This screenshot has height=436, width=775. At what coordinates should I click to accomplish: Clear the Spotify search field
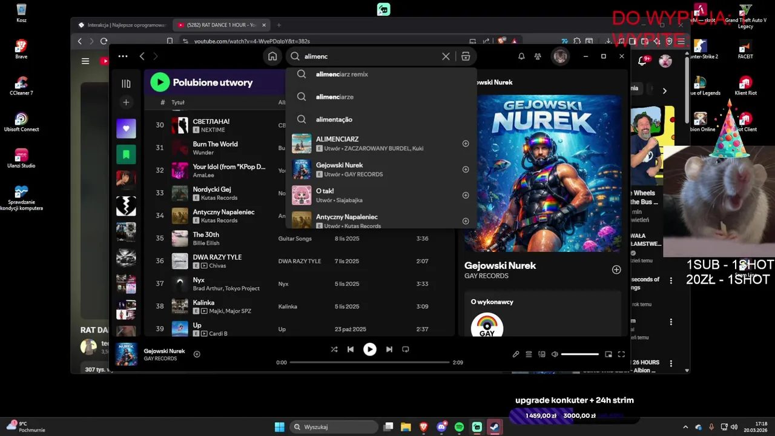tap(446, 56)
